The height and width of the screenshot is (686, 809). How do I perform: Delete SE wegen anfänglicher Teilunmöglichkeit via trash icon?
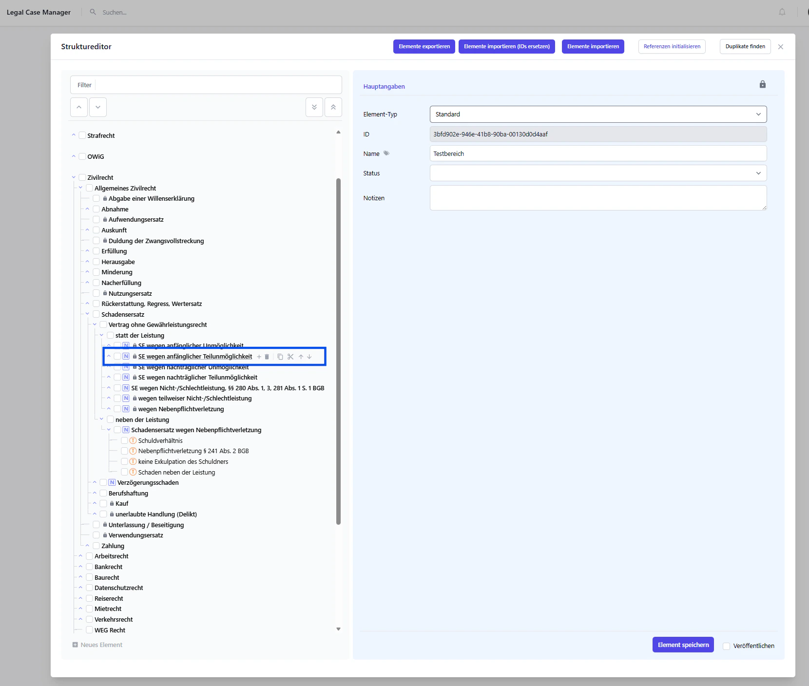coord(267,357)
